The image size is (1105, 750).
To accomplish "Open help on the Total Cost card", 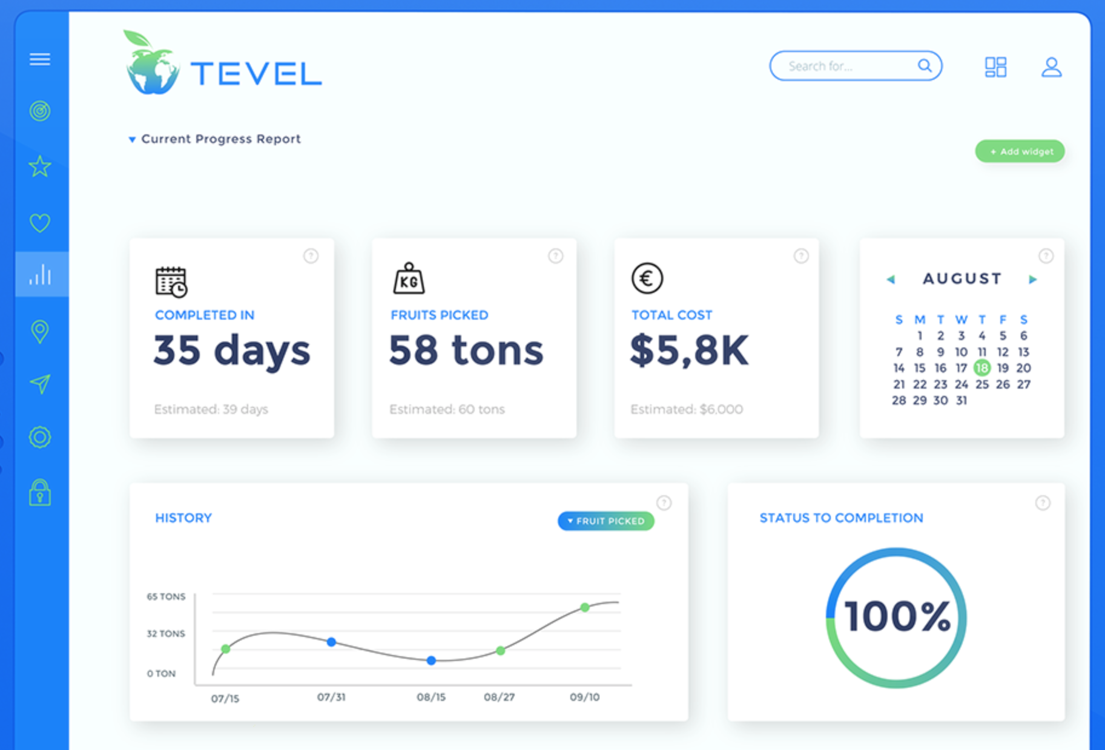I will [x=801, y=256].
